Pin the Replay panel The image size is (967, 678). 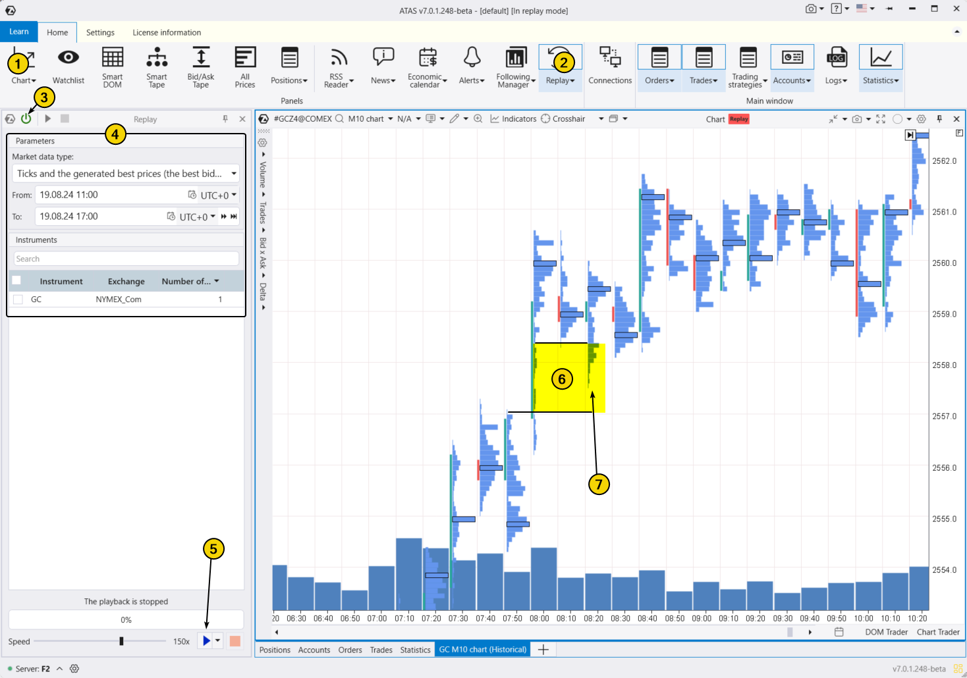[225, 119]
